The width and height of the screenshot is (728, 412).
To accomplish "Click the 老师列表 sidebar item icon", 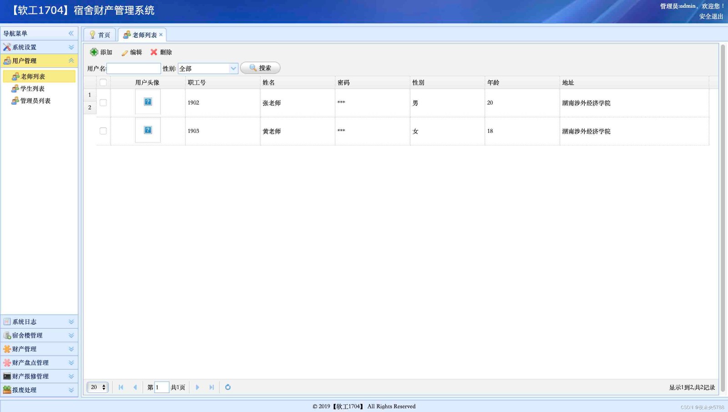I will [15, 76].
